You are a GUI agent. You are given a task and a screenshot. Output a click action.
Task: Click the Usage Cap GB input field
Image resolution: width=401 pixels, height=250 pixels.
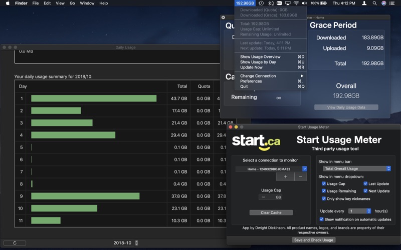270,197
